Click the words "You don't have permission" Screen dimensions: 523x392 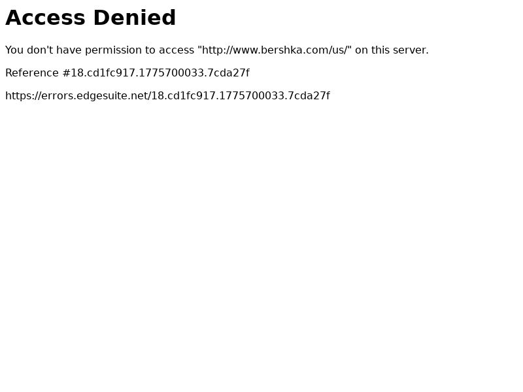pyautogui.click(x=73, y=50)
